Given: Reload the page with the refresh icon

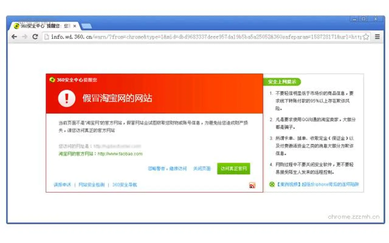Looking at the screenshot, I should (x=36, y=36).
